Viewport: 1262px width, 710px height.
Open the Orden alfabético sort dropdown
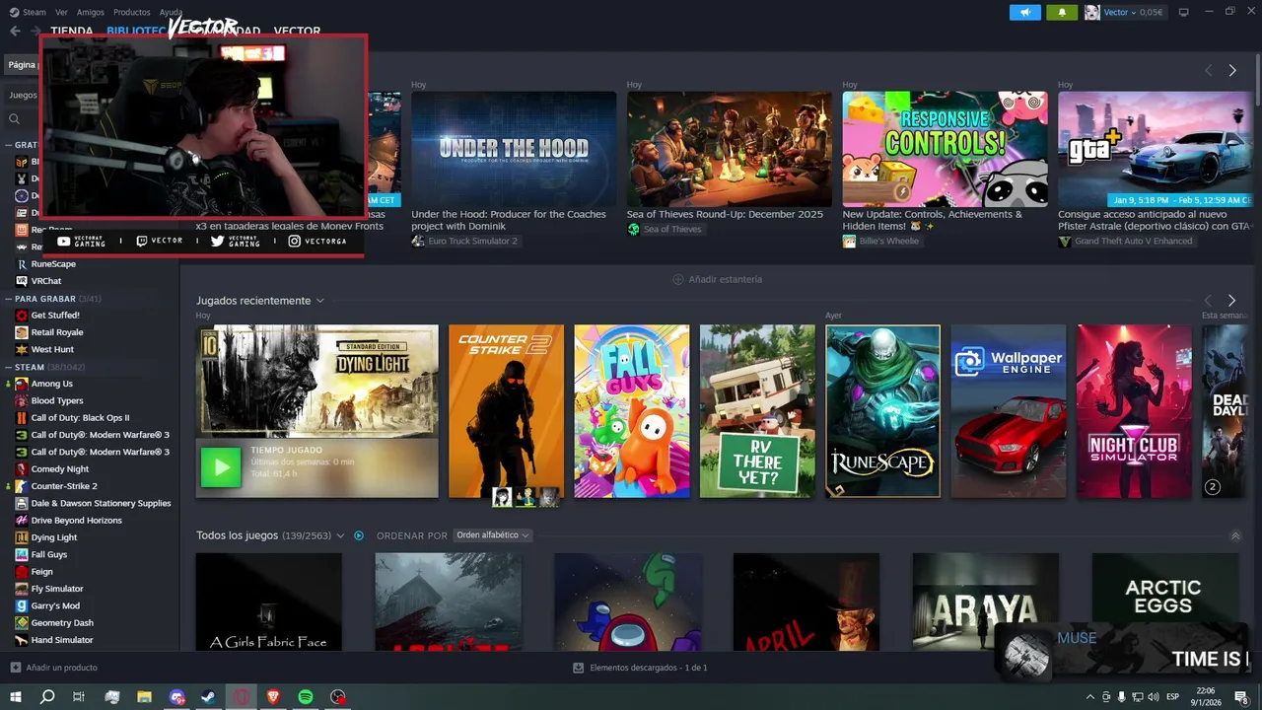click(x=492, y=535)
